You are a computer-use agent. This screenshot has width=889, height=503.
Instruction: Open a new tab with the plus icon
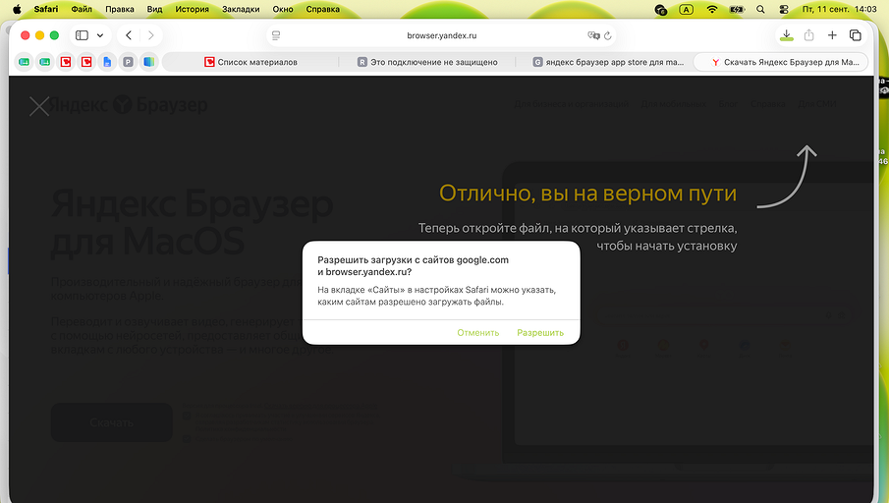832,35
